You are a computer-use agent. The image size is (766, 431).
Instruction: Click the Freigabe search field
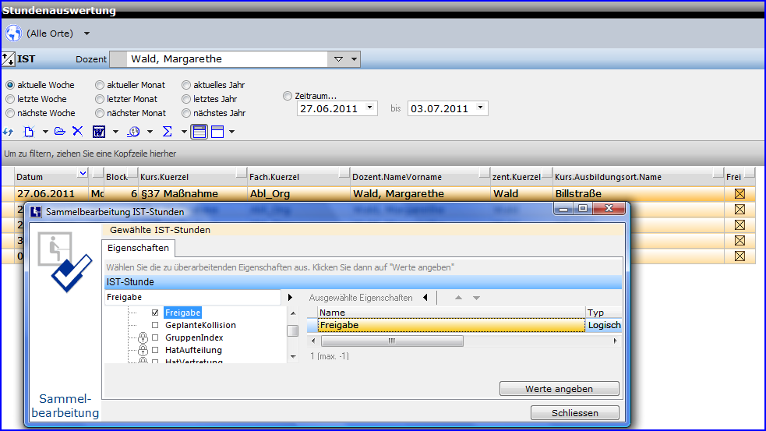point(192,298)
